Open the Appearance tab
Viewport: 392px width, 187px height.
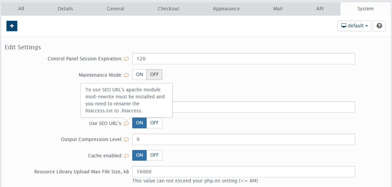226,9
